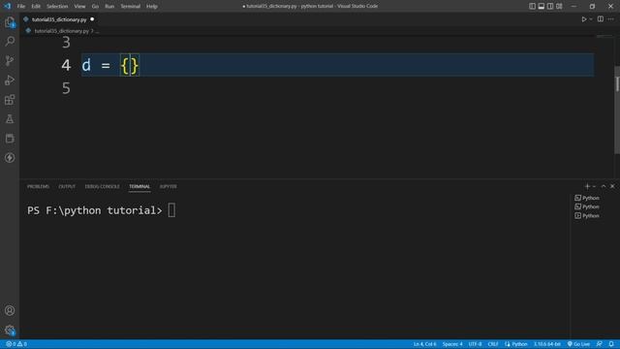Open the Help menu
Viewport: 620px width, 349px height.
click(152, 6)
